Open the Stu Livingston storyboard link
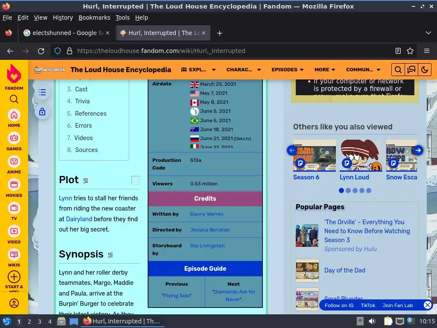The height and width of the screenshot is (328, 437). (x=207, y=246)
